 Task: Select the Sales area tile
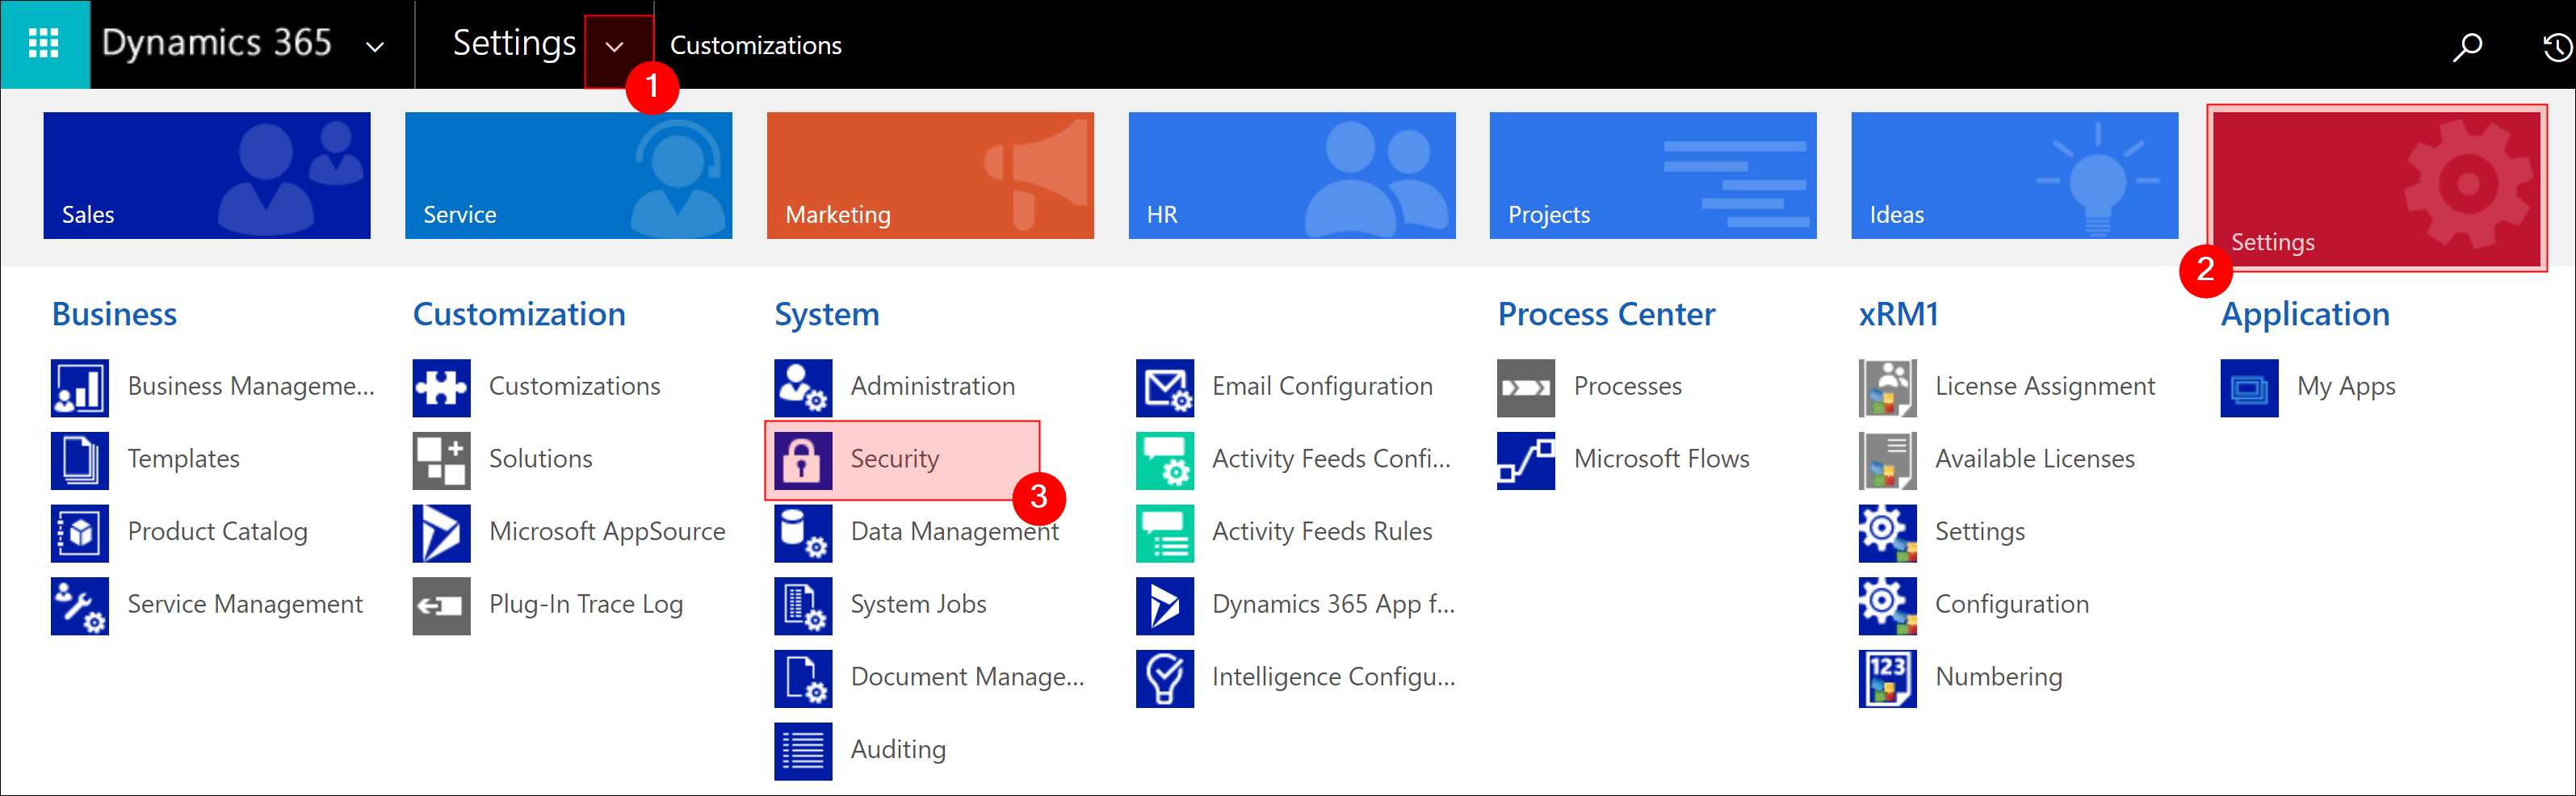point(206,175)
